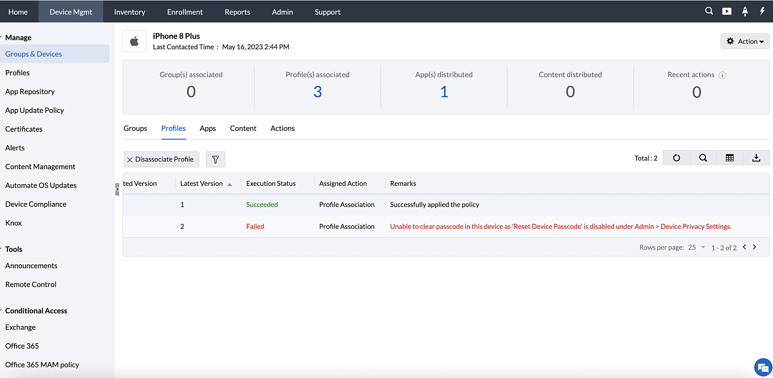The width and height of the screenshot is (773, 378).
Task: Open the video tutorials icon in header
Action: [727, 11]
